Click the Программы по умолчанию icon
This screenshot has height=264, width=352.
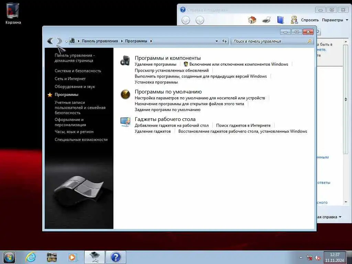(125, 95)
